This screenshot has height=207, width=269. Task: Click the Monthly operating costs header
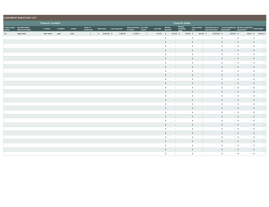coord(182,29)
